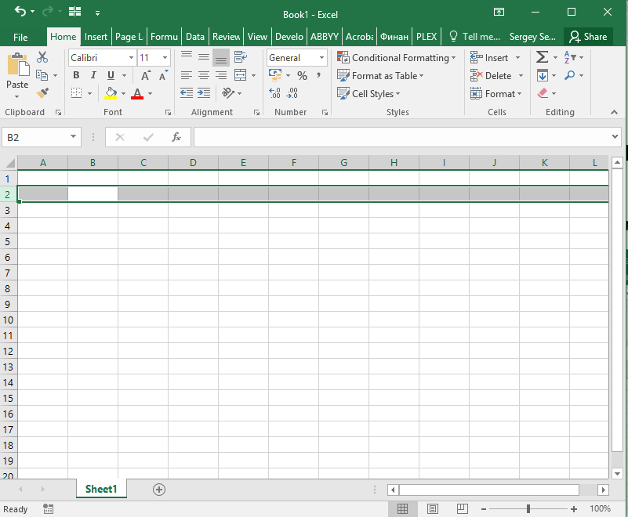The image size is (628, 517).
Task: Click the zoom slider handle
Action: click(528, 508)
